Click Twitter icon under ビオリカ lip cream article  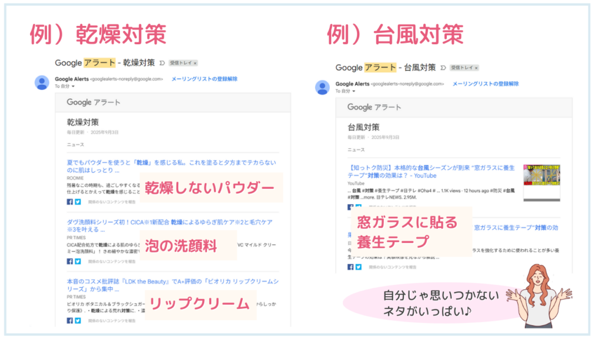[x=78, y=321]
